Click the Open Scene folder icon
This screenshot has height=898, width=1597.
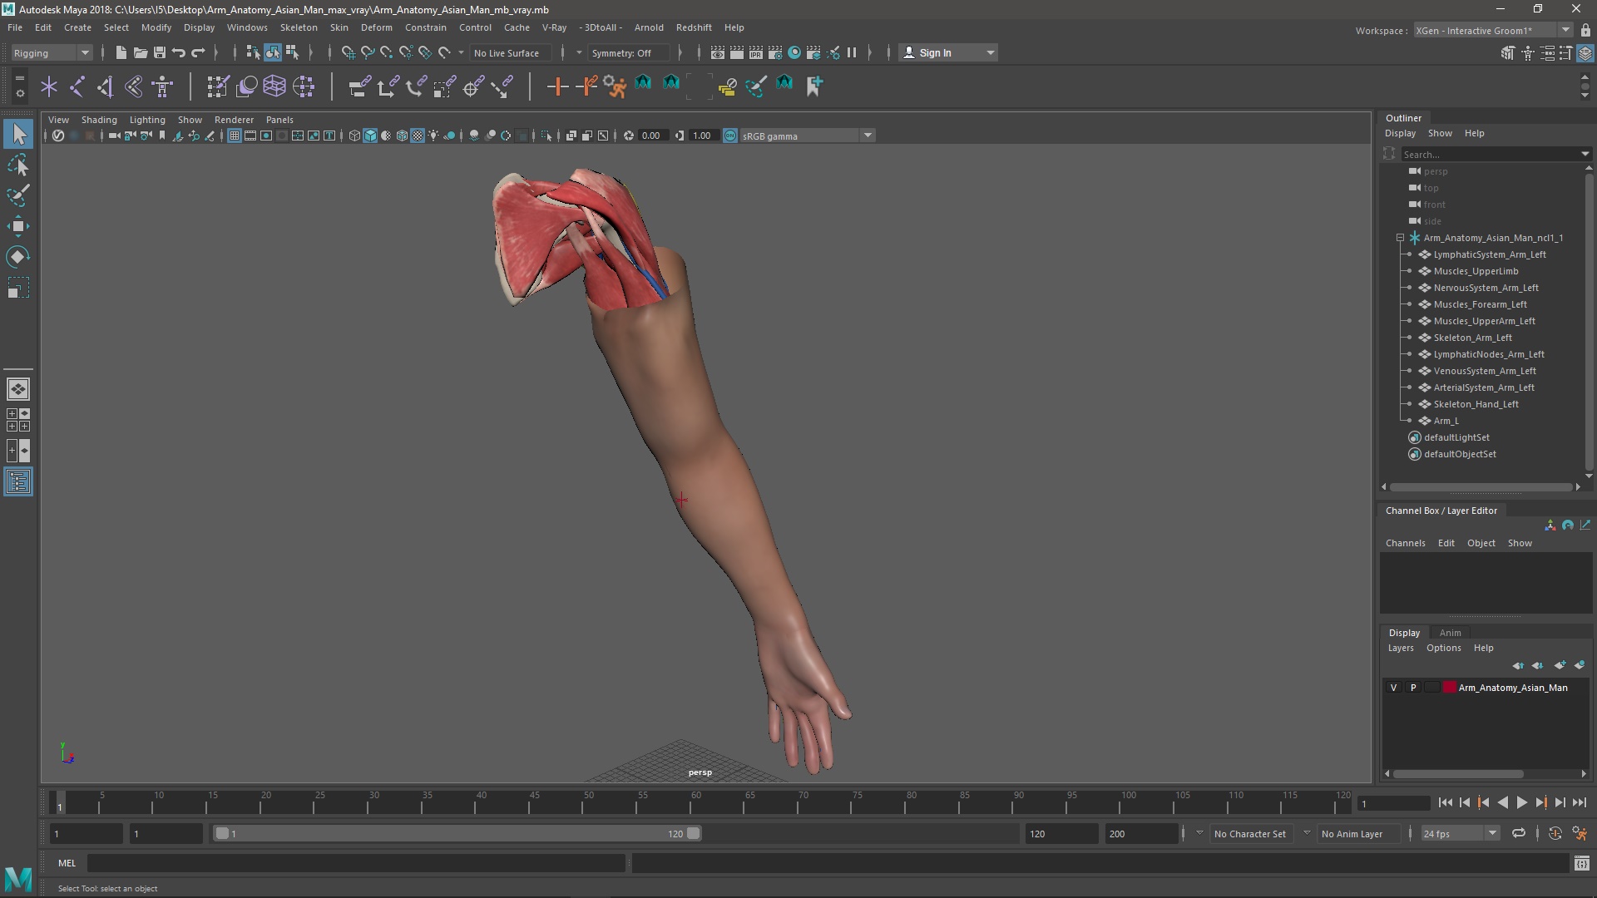(x=140, y=52)
